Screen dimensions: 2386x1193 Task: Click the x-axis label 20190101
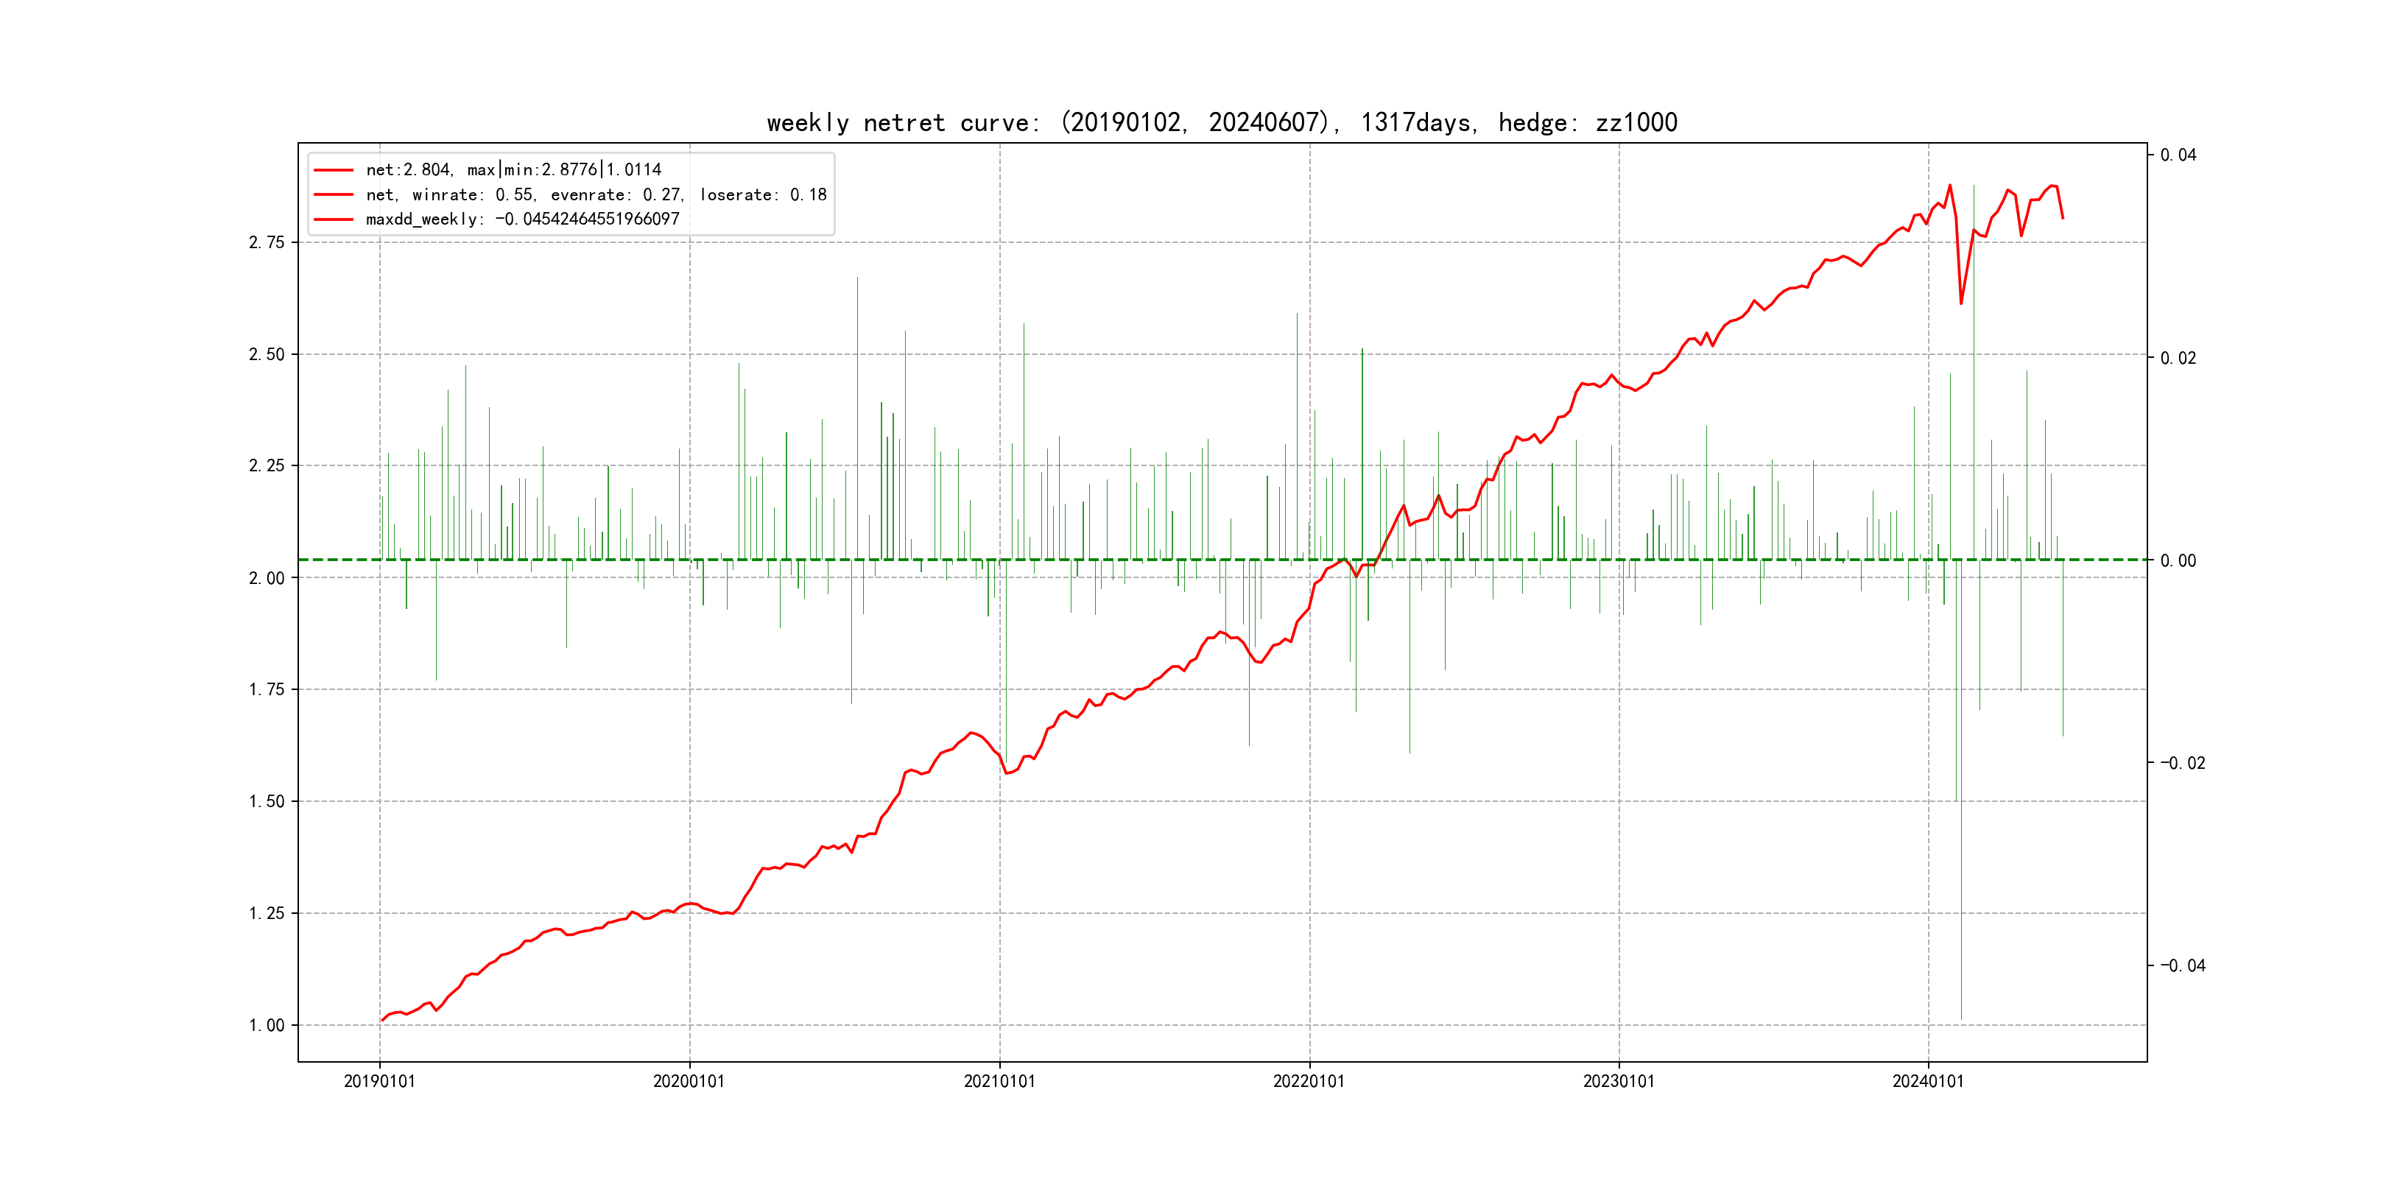pos(380,1081)
